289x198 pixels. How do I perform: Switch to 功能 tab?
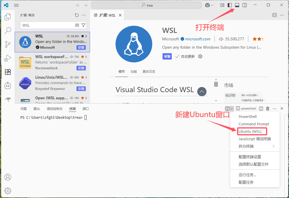(134, 72)
